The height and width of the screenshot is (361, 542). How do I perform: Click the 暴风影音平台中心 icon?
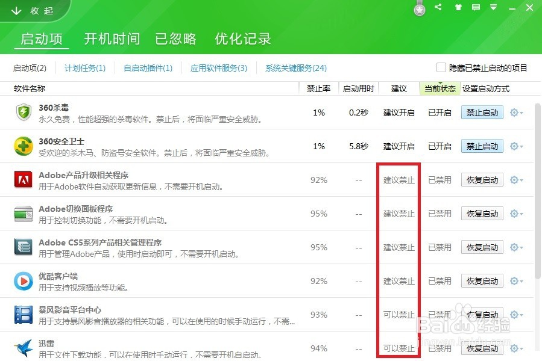point(24,314)
